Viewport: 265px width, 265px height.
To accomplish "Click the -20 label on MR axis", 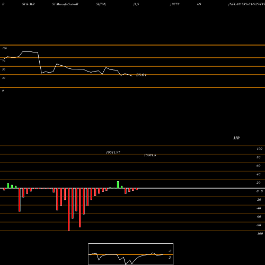I will tap(259, 200).
